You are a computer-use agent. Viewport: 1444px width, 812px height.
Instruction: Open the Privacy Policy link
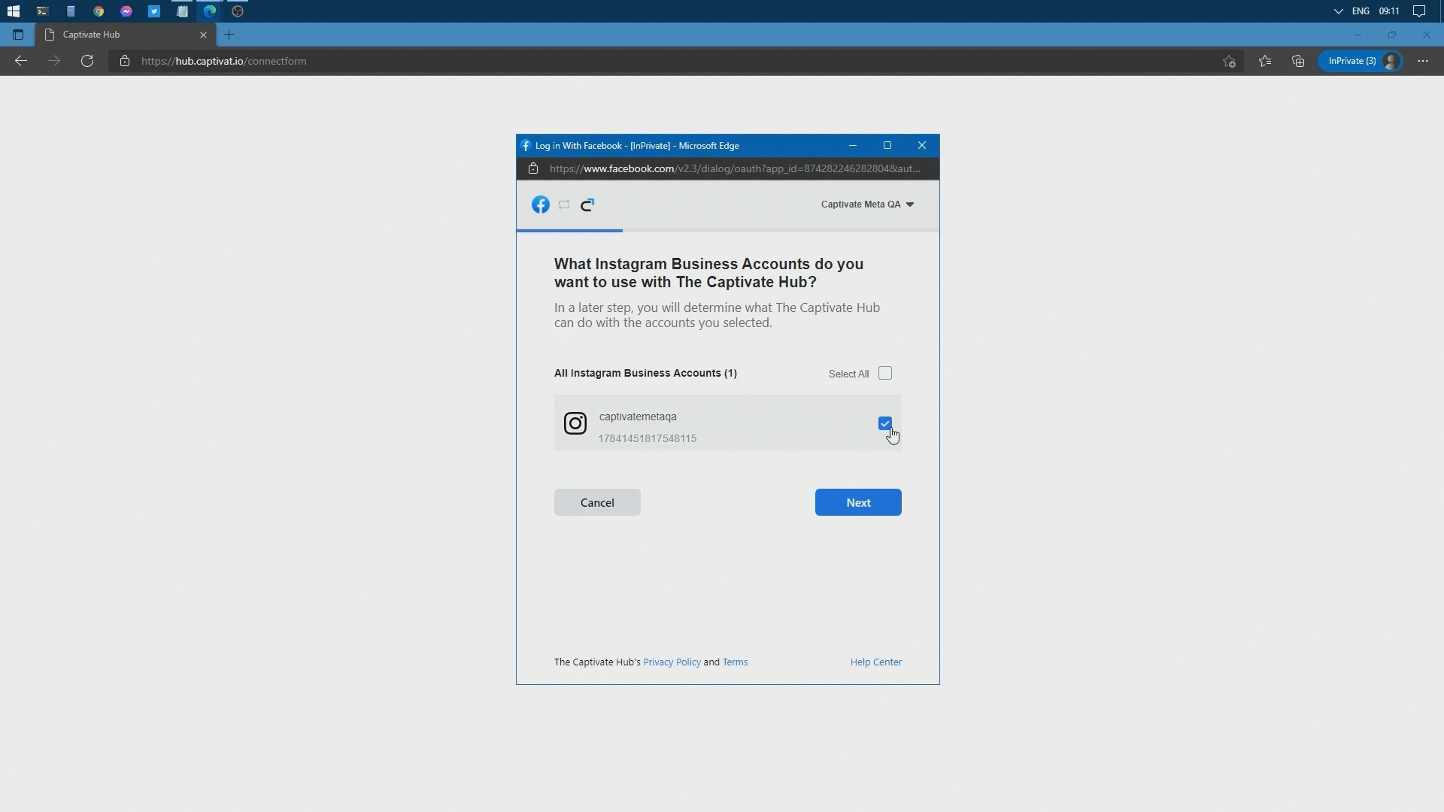[672, 662]
